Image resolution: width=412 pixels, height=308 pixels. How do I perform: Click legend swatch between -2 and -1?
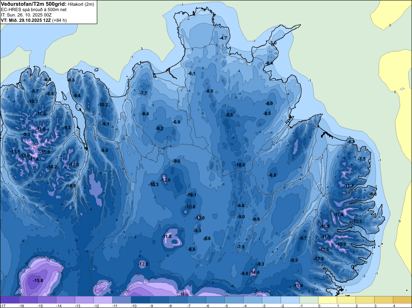(x=290, y=300)
